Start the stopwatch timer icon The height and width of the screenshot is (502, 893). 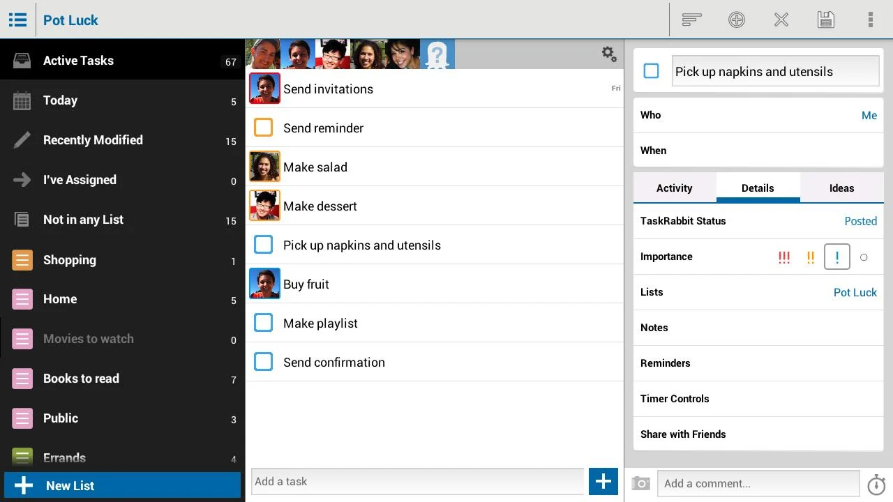click(x=876, y=484)
